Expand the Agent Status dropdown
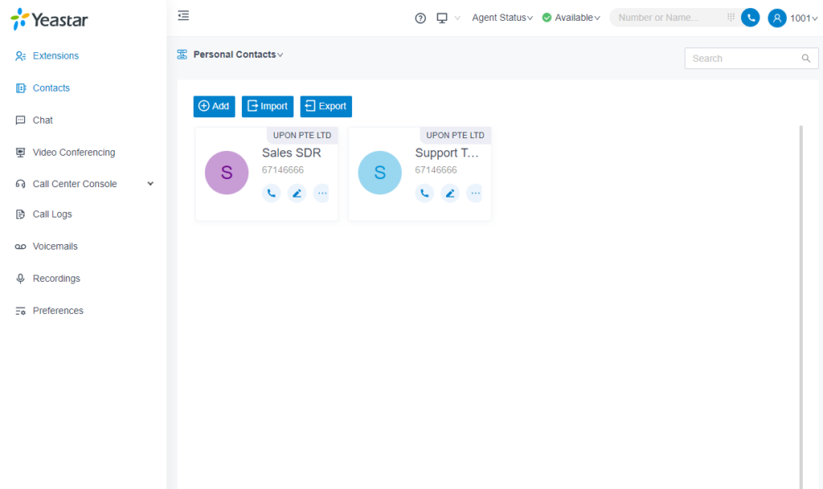This screenshot has height=489, width=823. [x=502, y=17]
